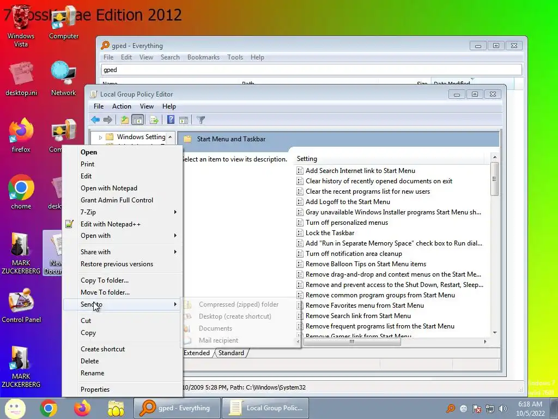Image resolution: width=558 pixels, height=419 pixels.
Task: Switch to the Standard tab
Action: (x=231, y=353)
